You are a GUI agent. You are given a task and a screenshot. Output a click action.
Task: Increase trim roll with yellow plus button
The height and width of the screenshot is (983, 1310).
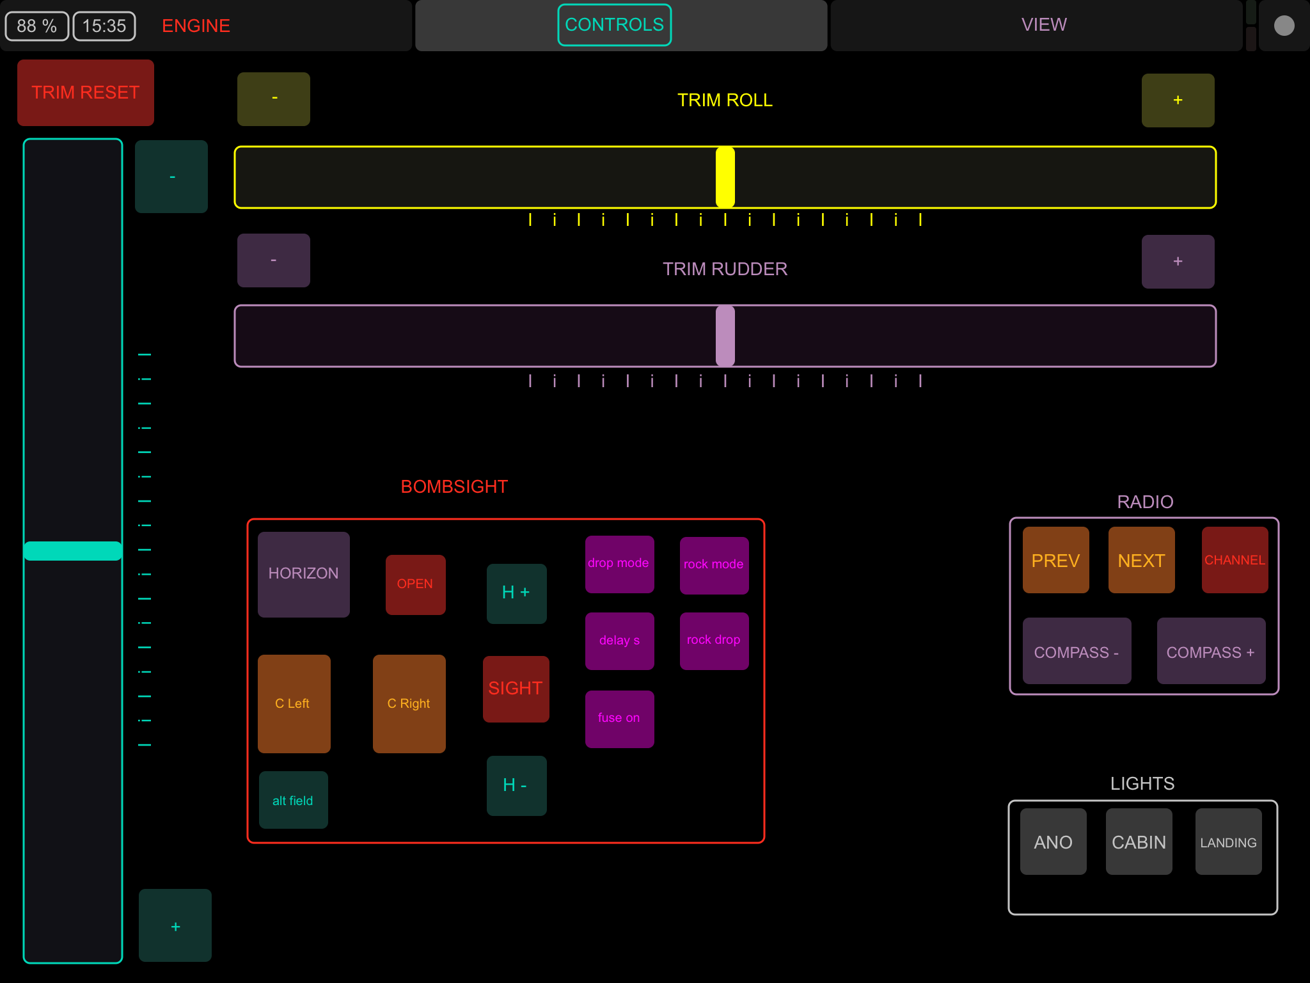click(x=1178, y=100)
